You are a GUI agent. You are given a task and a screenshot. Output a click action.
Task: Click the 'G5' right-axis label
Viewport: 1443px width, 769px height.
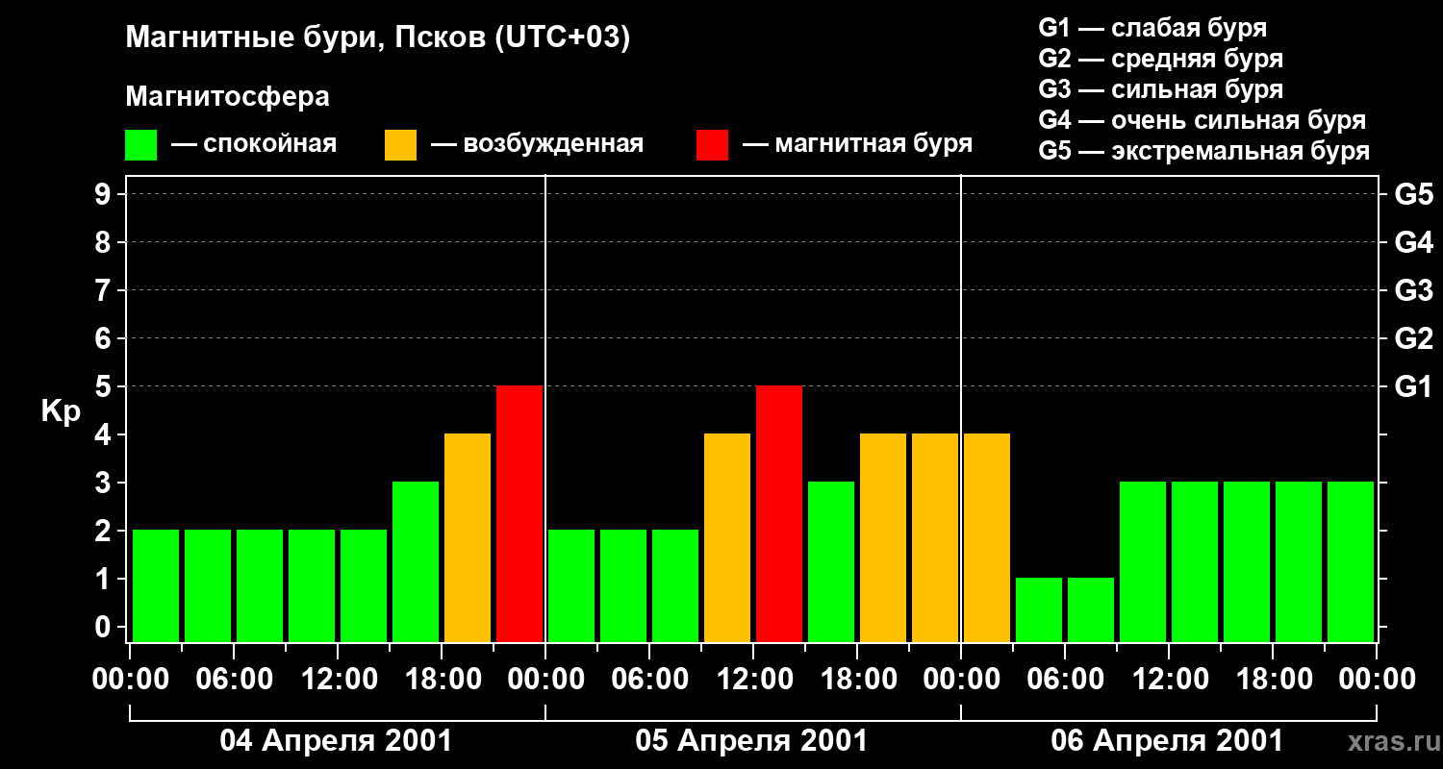[x=1413, y=194]
